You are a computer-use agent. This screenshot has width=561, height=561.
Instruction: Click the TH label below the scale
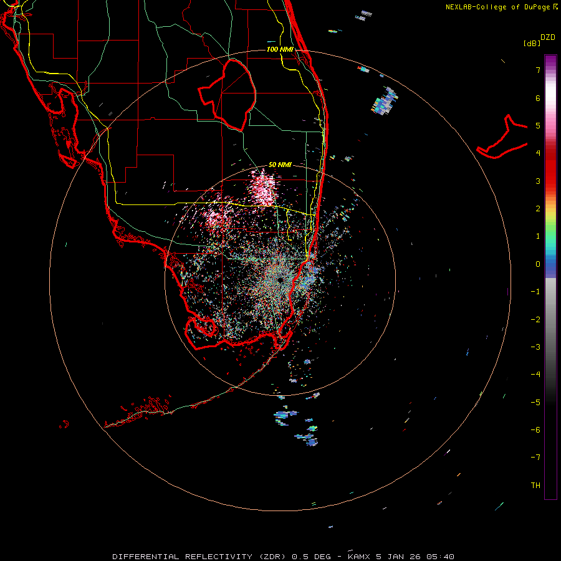point(535,486)
